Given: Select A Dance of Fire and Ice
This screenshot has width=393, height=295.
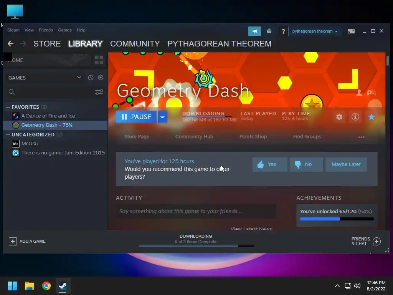Looking at the screenshot, I should (x=55, y=116).
